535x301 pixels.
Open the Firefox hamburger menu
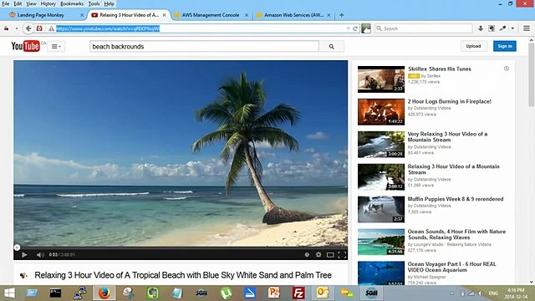tap(527, 28)
